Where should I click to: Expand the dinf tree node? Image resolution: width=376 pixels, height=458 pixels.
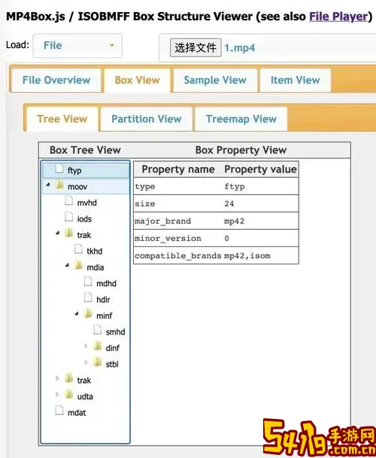point(86,346)
